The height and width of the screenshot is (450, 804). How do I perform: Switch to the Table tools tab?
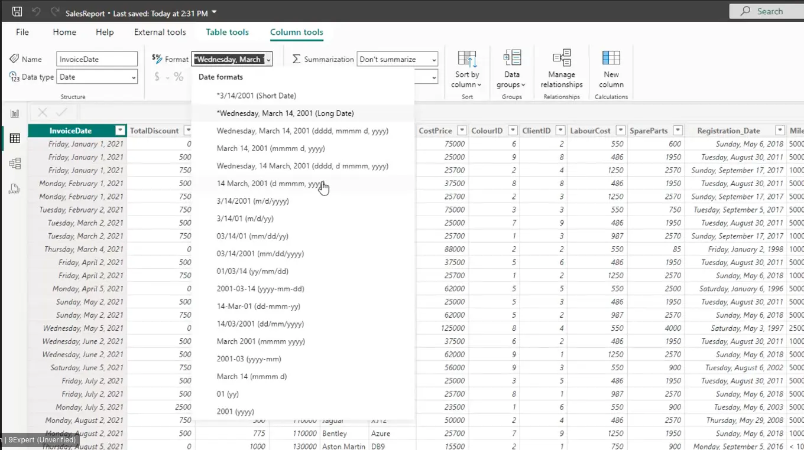pyautogui.click(x=227, y=32)
